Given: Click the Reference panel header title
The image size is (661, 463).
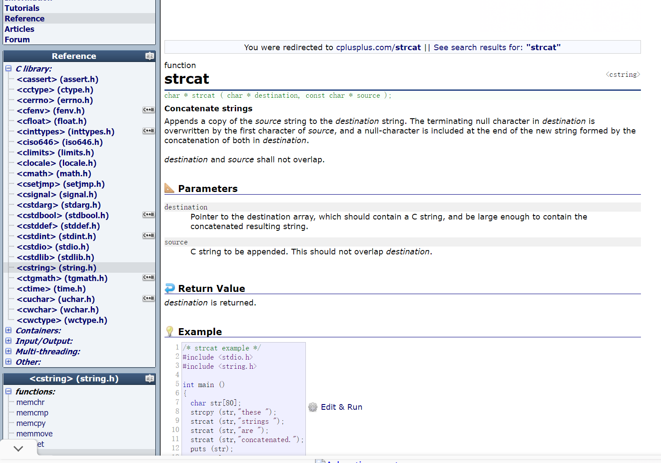Looking at the screenshot, I should (x=74, y=56).
